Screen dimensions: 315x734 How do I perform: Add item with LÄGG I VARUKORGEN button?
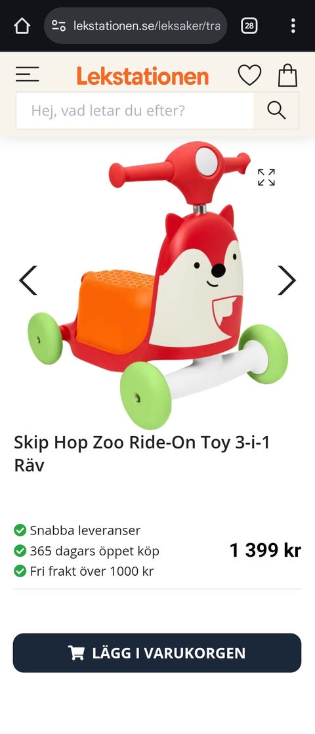pos(157,653)
